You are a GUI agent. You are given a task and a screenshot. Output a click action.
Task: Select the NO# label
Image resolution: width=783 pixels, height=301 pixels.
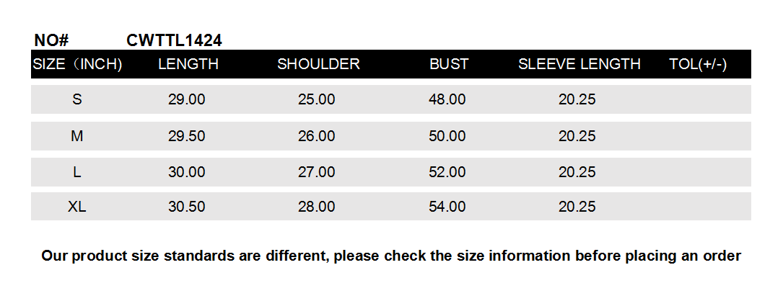[x=51, y=40]
